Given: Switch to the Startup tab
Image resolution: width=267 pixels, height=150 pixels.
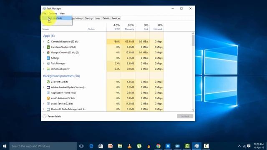Looking at the screenshot, I should pyautogui.click(x=88, y=18).
